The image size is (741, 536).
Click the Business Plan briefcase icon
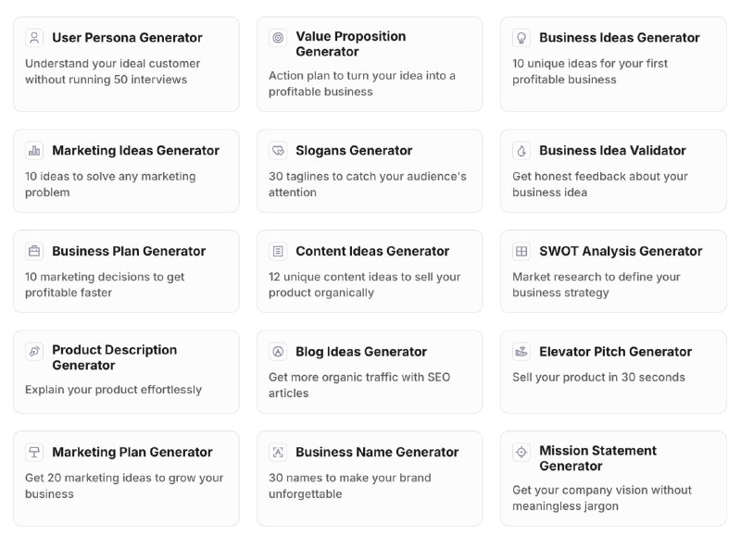(34, 251)
